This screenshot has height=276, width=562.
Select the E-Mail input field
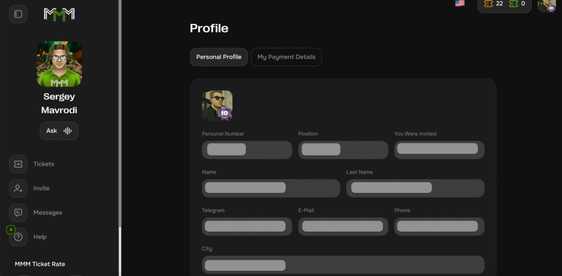[x=343, y=226]
